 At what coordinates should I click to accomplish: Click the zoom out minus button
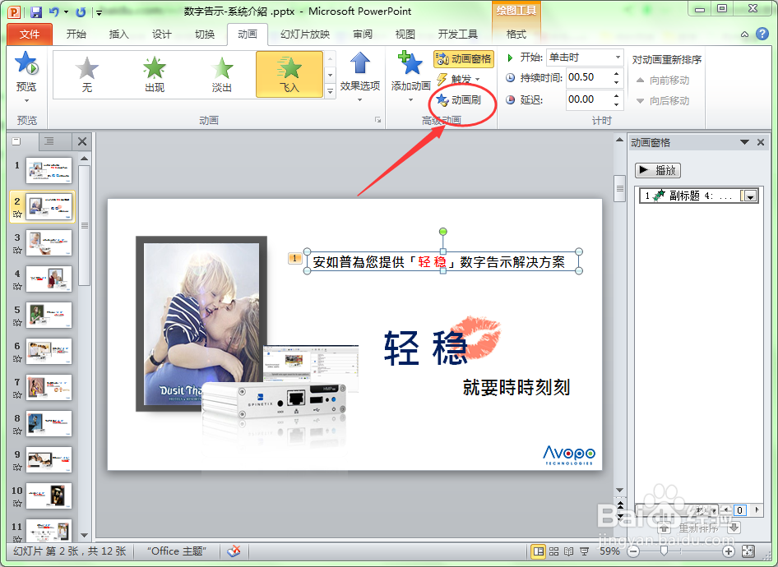[x=633, y=551]
